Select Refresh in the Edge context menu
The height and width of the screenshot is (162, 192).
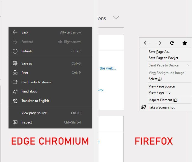pyautogui.click(x=50, y=51)
